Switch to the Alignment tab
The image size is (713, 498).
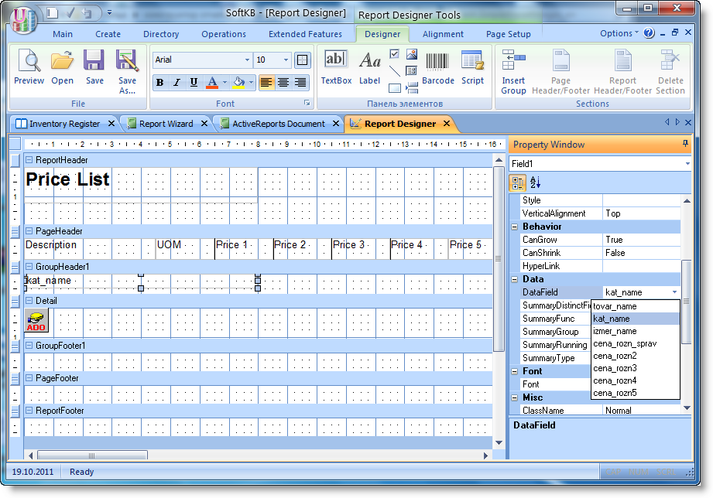[443, 34]
